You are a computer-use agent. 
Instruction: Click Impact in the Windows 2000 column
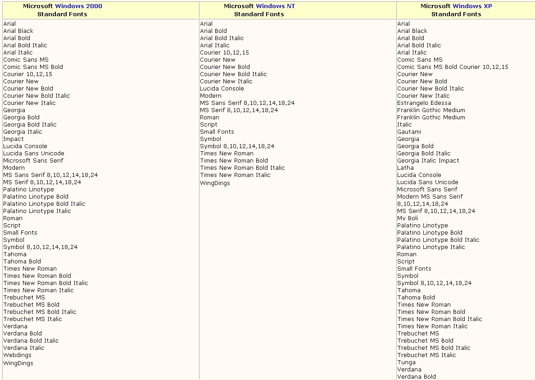(x=14, y=139)
